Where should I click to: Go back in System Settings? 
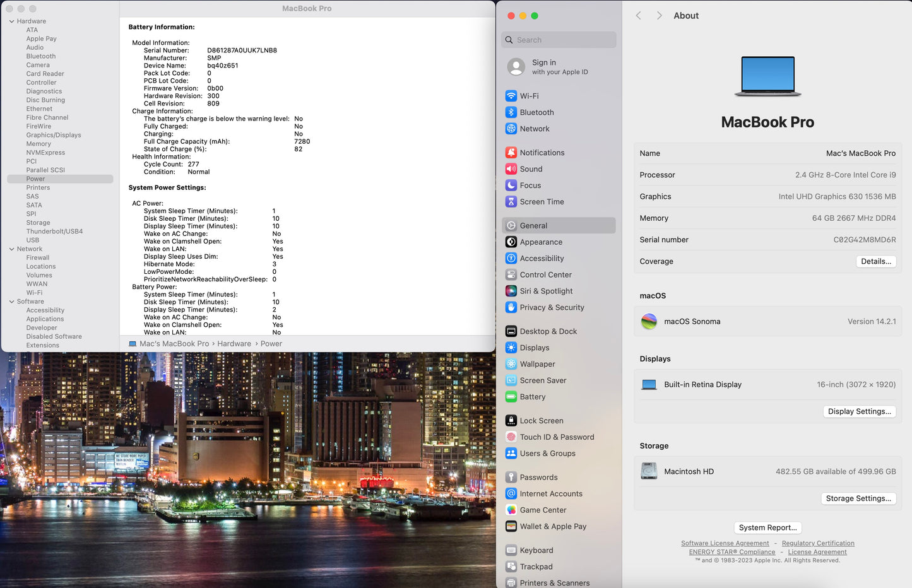639,16
